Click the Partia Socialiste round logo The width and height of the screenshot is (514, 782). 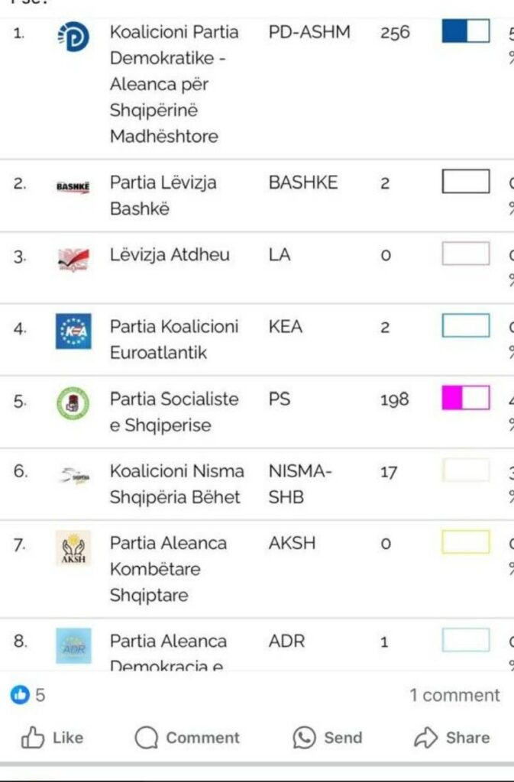(x=73, y=403)
